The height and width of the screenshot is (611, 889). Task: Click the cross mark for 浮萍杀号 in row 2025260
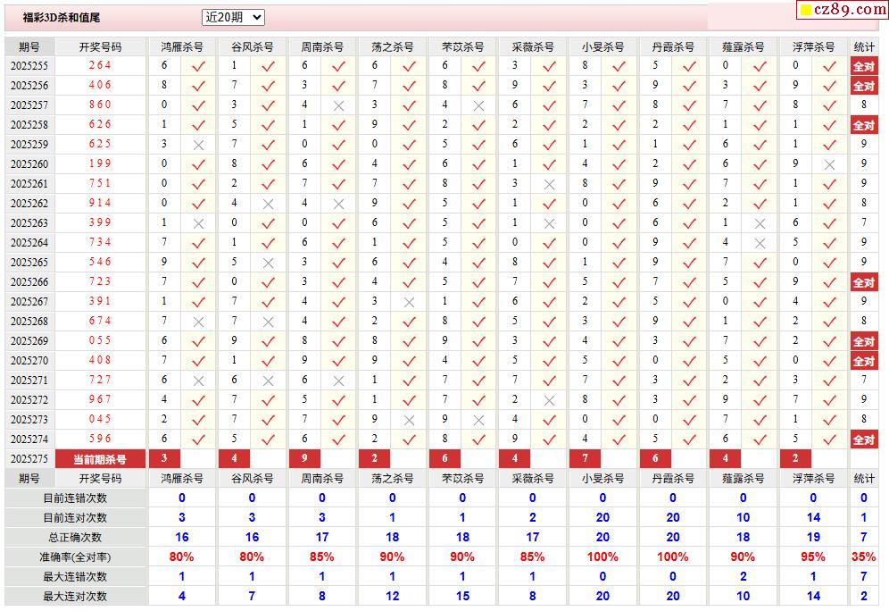829,164
